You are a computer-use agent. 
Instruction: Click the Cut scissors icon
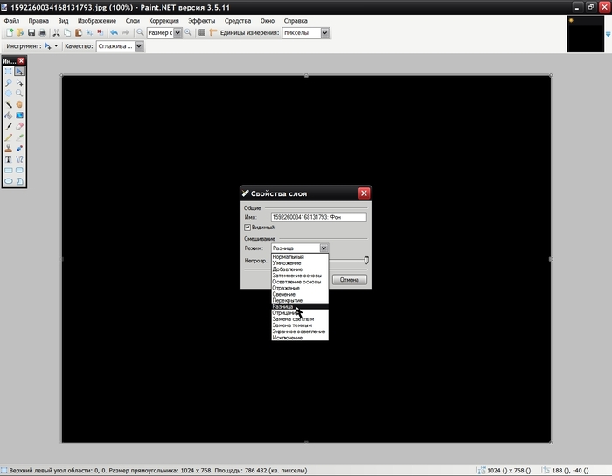(57, 32)
